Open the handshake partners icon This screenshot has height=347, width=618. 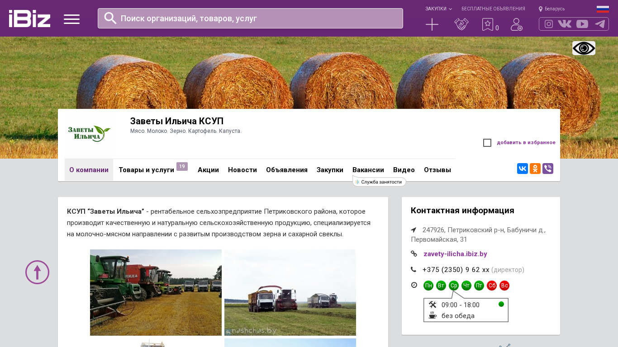[x=461, y=24]
